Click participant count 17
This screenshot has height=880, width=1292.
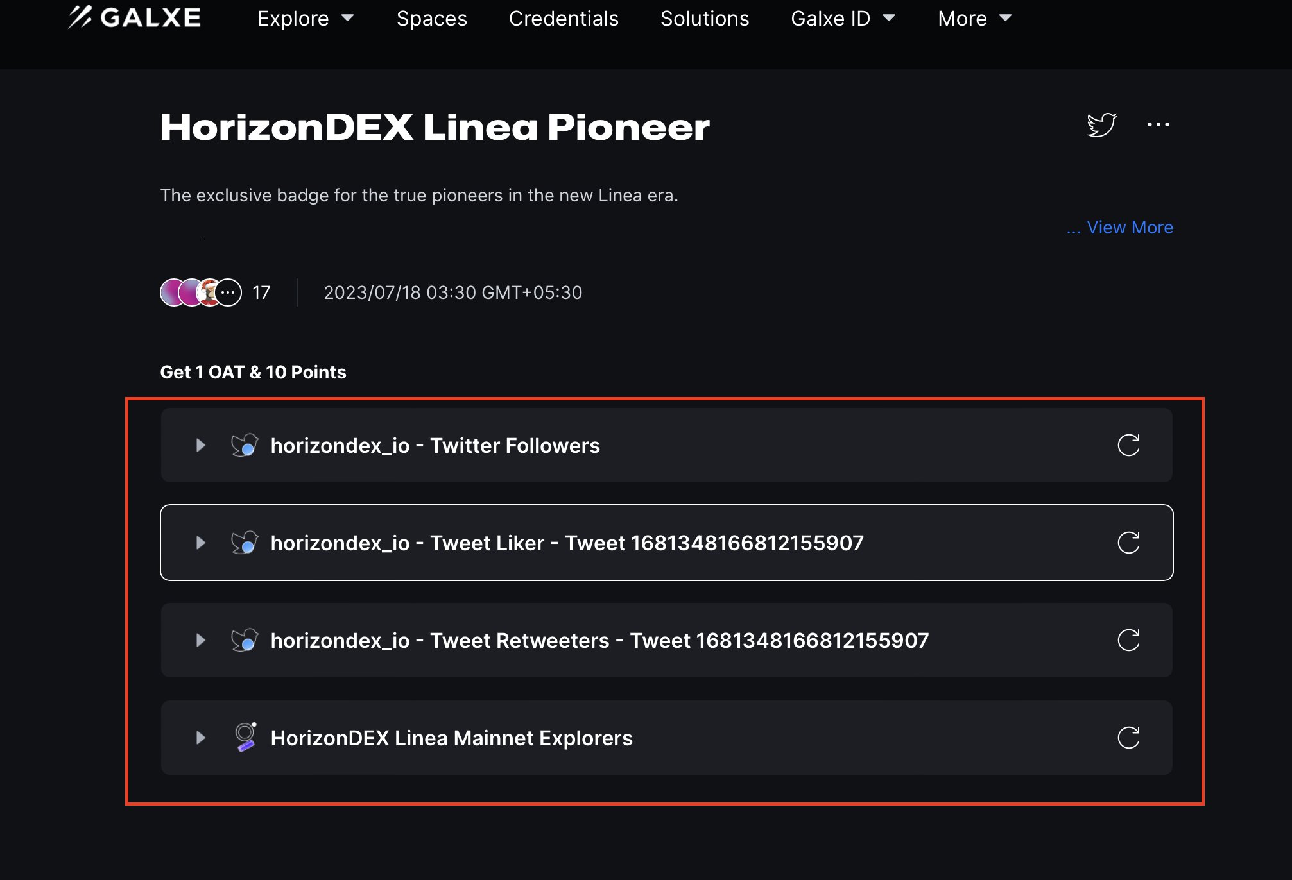point(261,292)
